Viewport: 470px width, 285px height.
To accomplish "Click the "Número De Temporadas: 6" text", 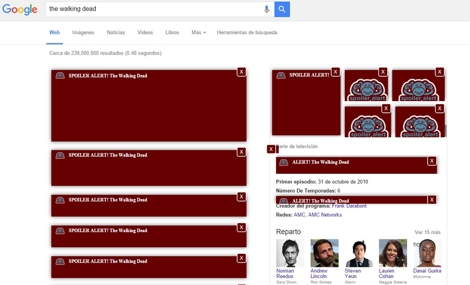I will 308,190.
